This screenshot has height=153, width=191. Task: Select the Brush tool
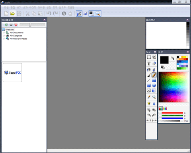[149, 75]
